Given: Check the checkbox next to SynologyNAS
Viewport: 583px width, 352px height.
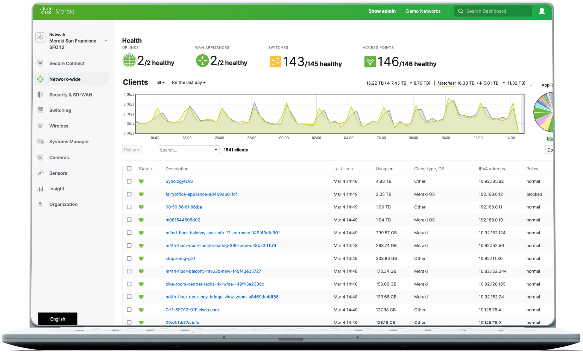Looking at the screenshot, I should pos(129,181).
